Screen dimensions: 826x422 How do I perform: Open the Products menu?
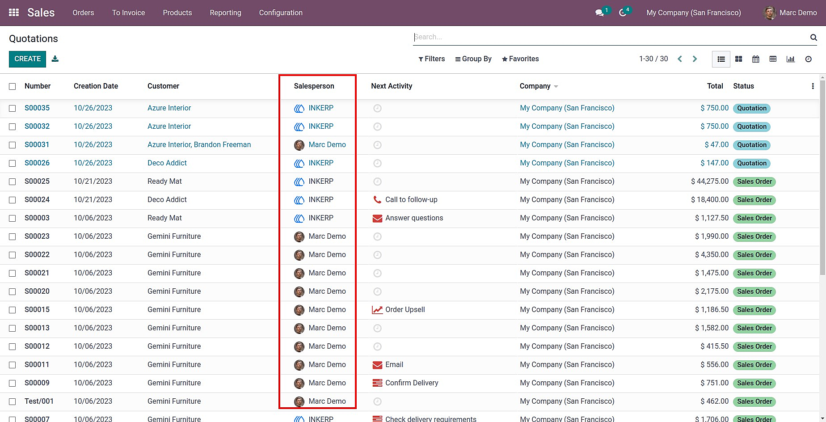click(x=177, y=13)
